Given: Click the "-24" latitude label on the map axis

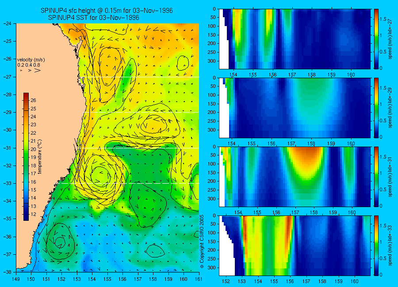Looking at the screenshot, I should pyautogui.click(x=8, y=23).
